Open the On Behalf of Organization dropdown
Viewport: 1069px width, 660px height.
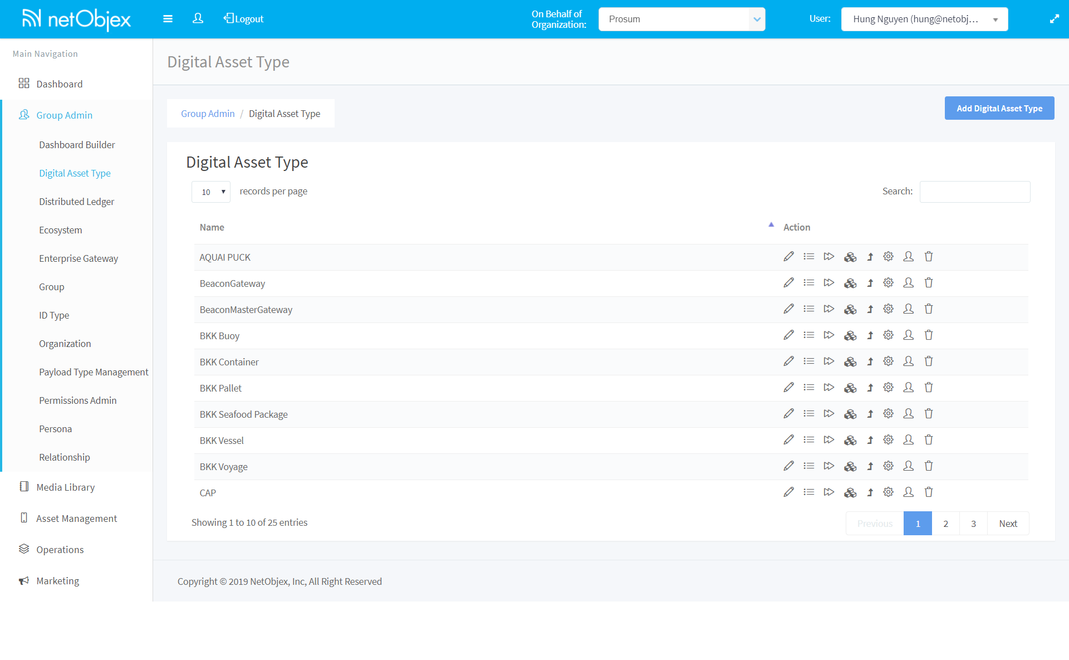pyautogui.click(x=681, y=19)
